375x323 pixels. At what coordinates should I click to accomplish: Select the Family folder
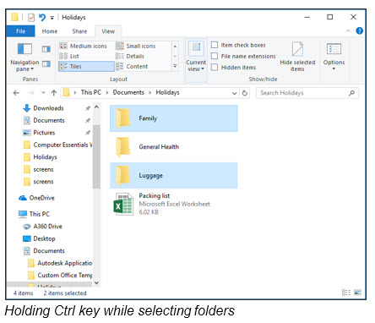point(174,118)
